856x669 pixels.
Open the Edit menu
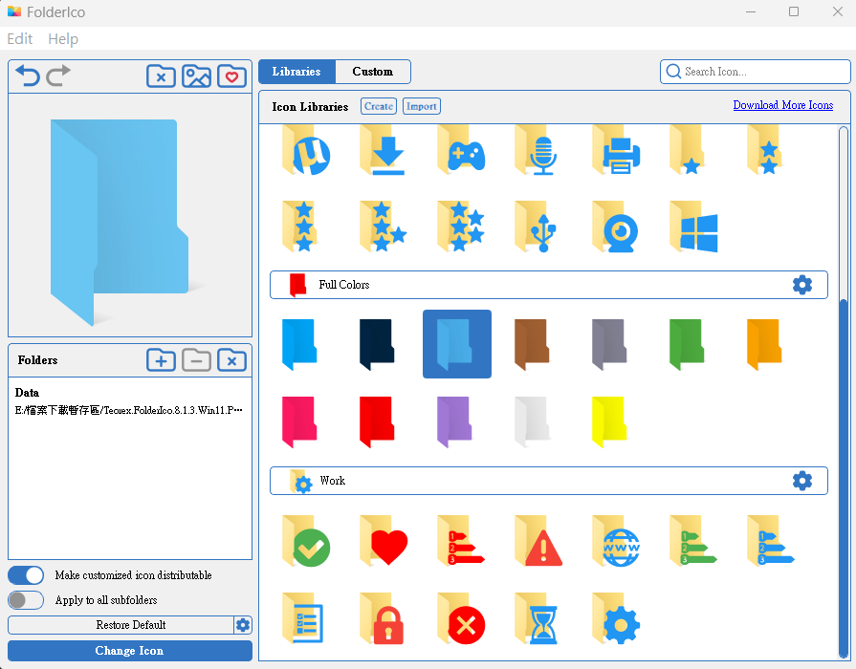point(20,39)
